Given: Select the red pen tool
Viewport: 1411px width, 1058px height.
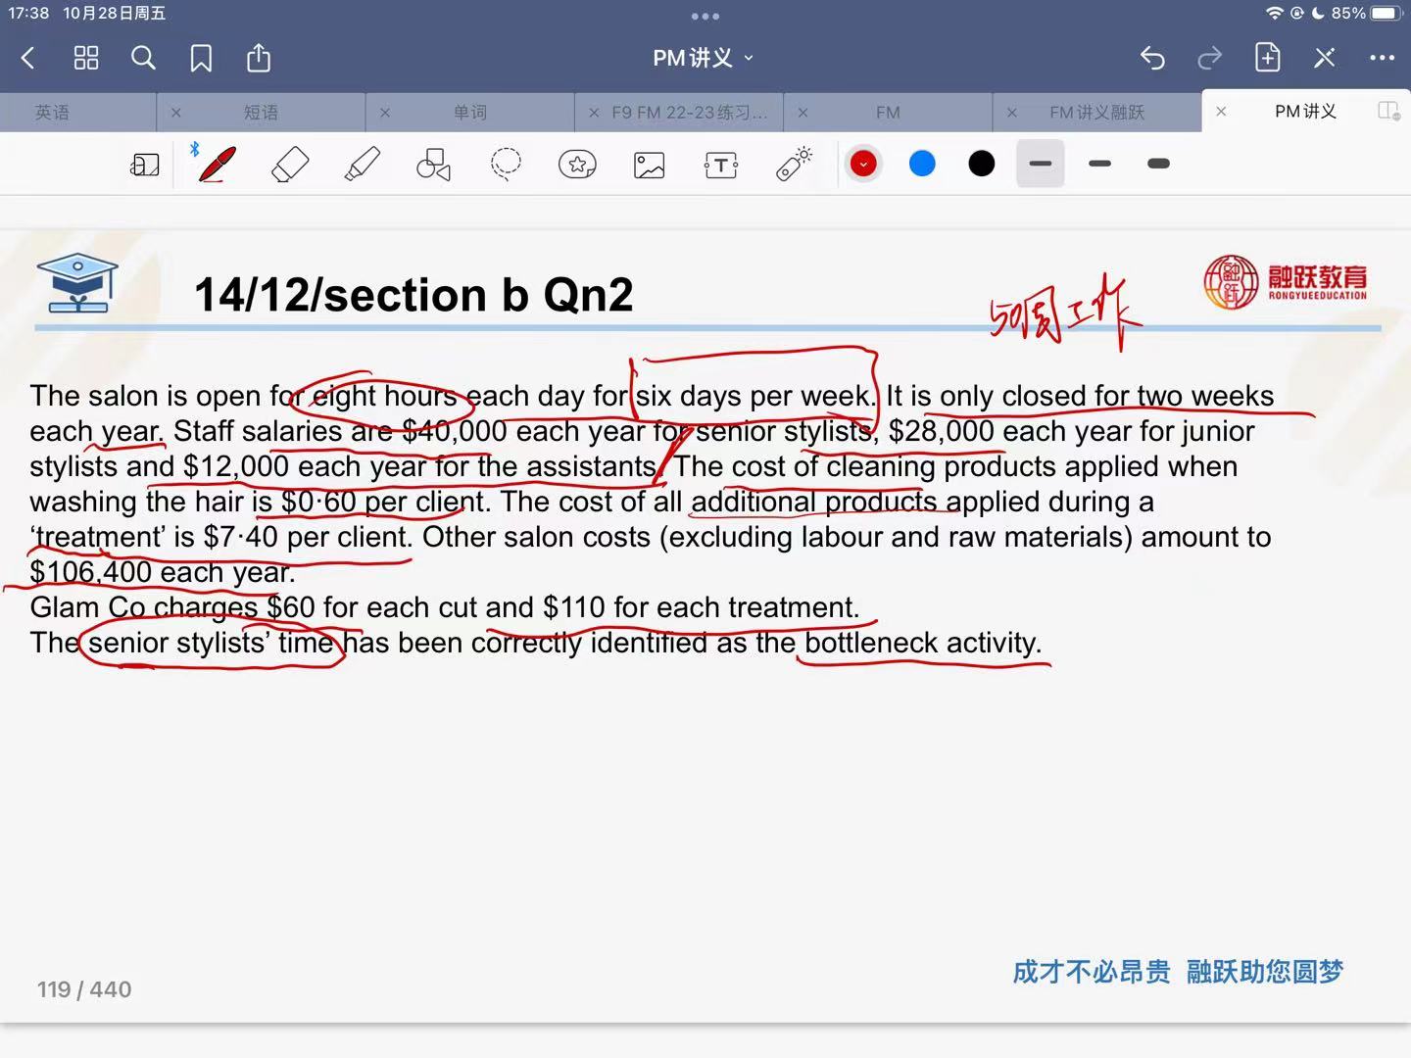Looking at the screenshot, I should pyautogui.click(x=217, y=165).
